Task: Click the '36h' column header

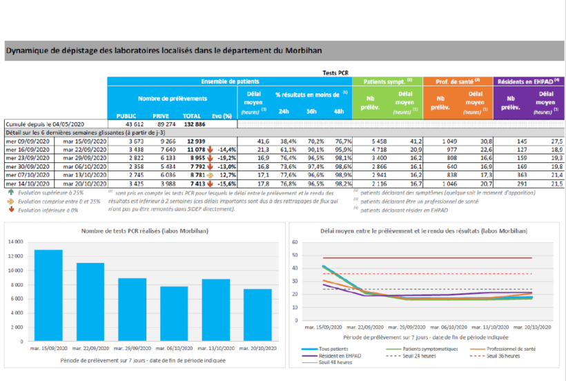Action: point(311,112)
